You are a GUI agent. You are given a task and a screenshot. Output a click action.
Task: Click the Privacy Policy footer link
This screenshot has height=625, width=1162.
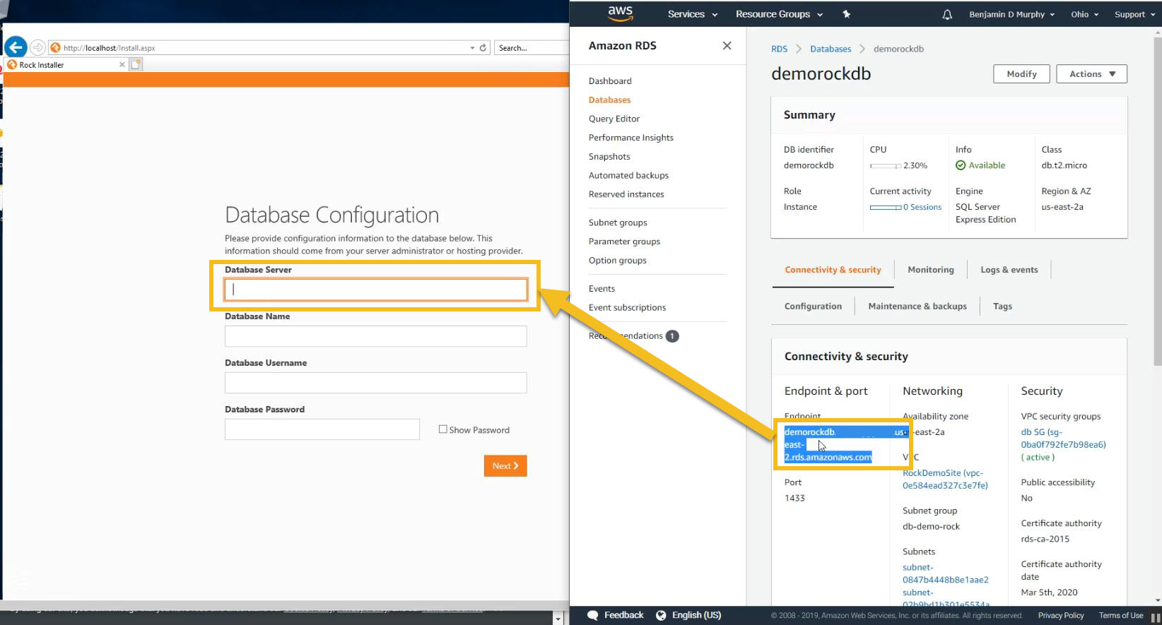(1060, 616)
